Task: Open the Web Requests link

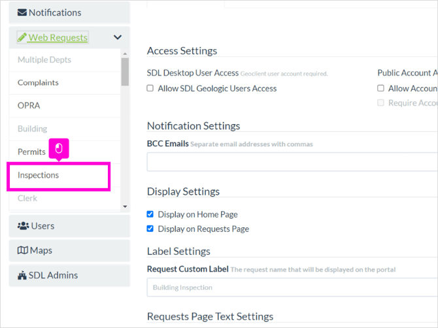Action: (58, 37)
